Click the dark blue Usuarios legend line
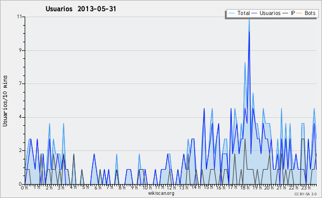The height and width of the screenshot is (198, 322). [x=254, y=13]
